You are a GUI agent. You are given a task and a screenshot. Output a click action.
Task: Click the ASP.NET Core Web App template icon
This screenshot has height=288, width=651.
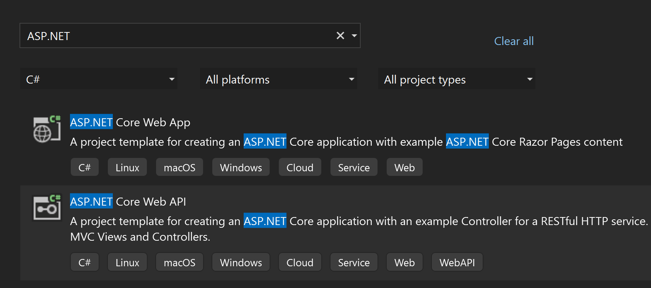click(x=47, y=129)
